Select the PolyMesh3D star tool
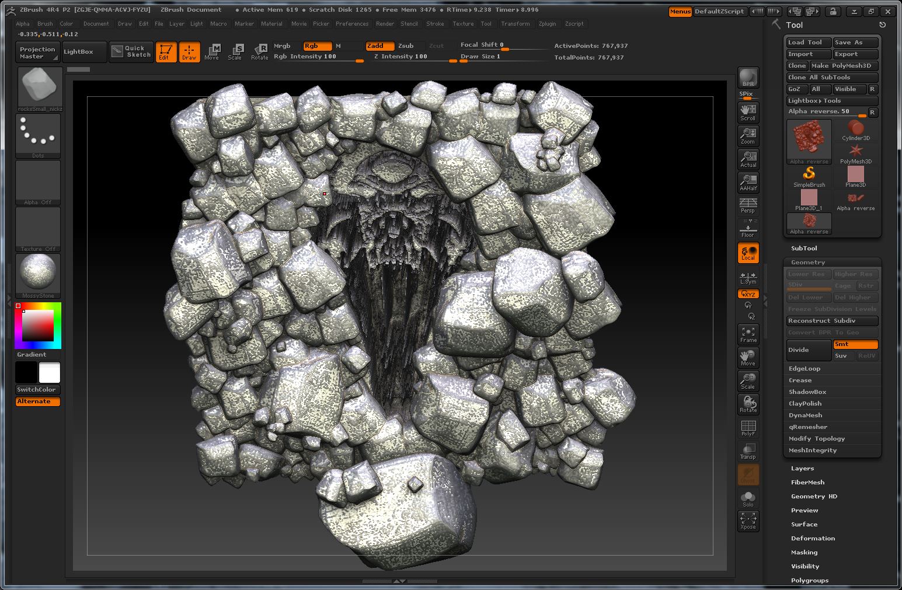This screenshot has width=902, height=590. pos(856,154)
